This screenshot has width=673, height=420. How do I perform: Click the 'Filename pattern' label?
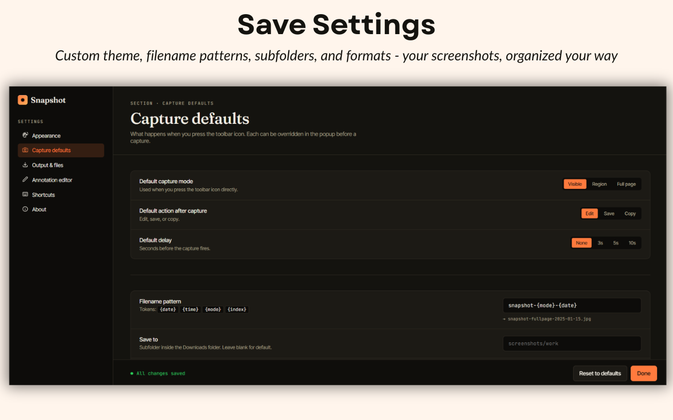pos(160,301)
